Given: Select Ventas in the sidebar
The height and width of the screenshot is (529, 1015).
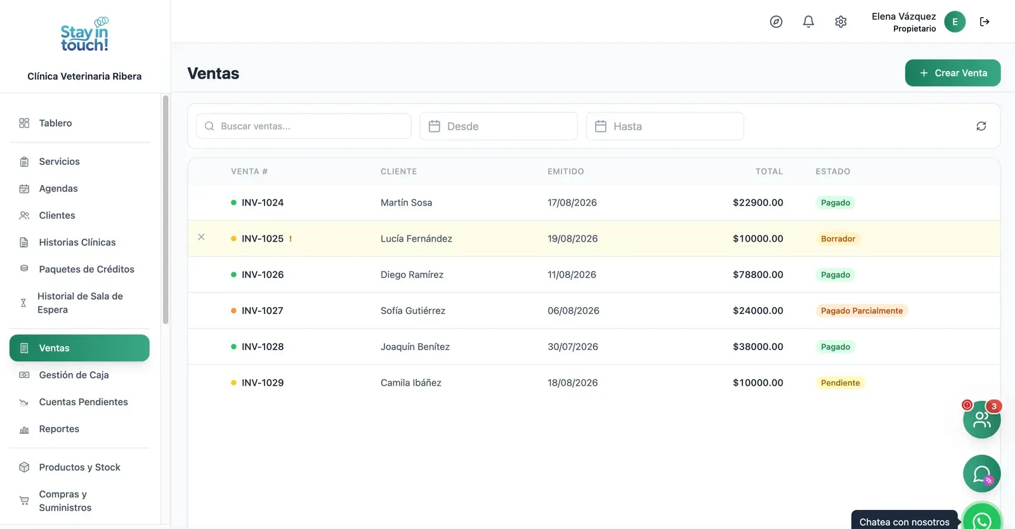Looking at the screenshot, I should pos(79,348).
